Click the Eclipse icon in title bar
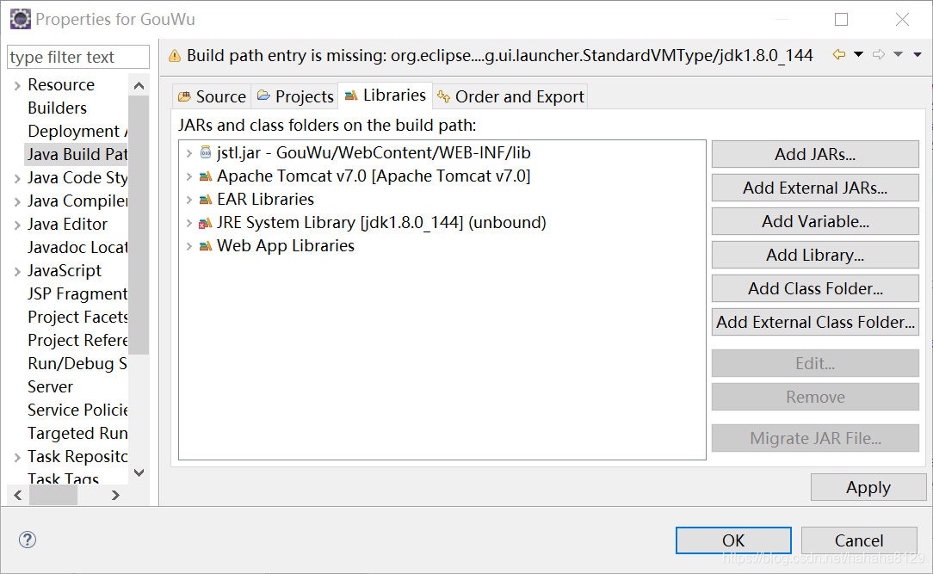 tap(21, 19)
